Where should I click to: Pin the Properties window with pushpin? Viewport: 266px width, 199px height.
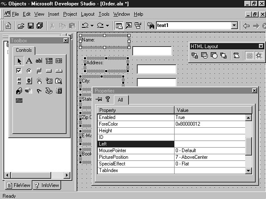pos(99,99)
